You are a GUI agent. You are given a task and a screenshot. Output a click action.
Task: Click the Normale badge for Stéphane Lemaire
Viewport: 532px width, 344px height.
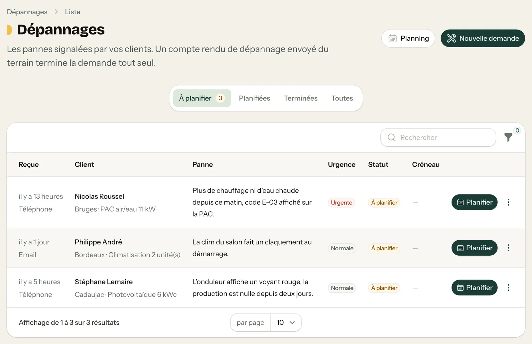pos(342,288)
